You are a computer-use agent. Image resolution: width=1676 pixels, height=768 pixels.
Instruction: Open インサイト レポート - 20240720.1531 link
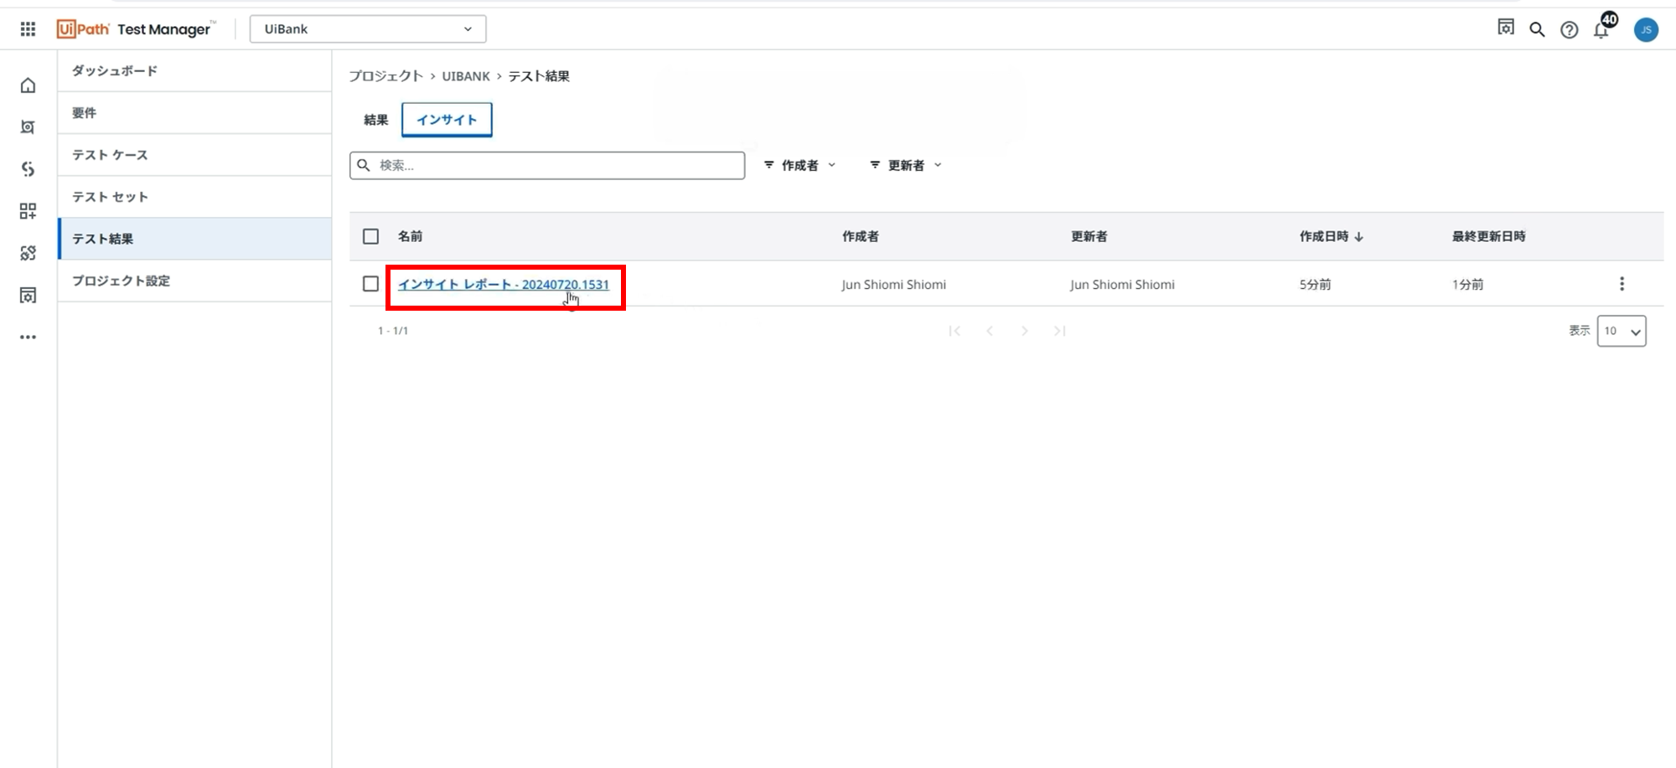[503, 285]
